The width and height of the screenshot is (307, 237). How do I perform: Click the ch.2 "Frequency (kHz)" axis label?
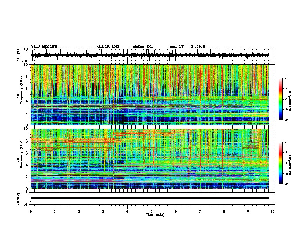coord(21,154)
